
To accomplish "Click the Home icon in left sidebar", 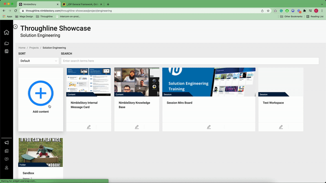I will tap(7, 33).
